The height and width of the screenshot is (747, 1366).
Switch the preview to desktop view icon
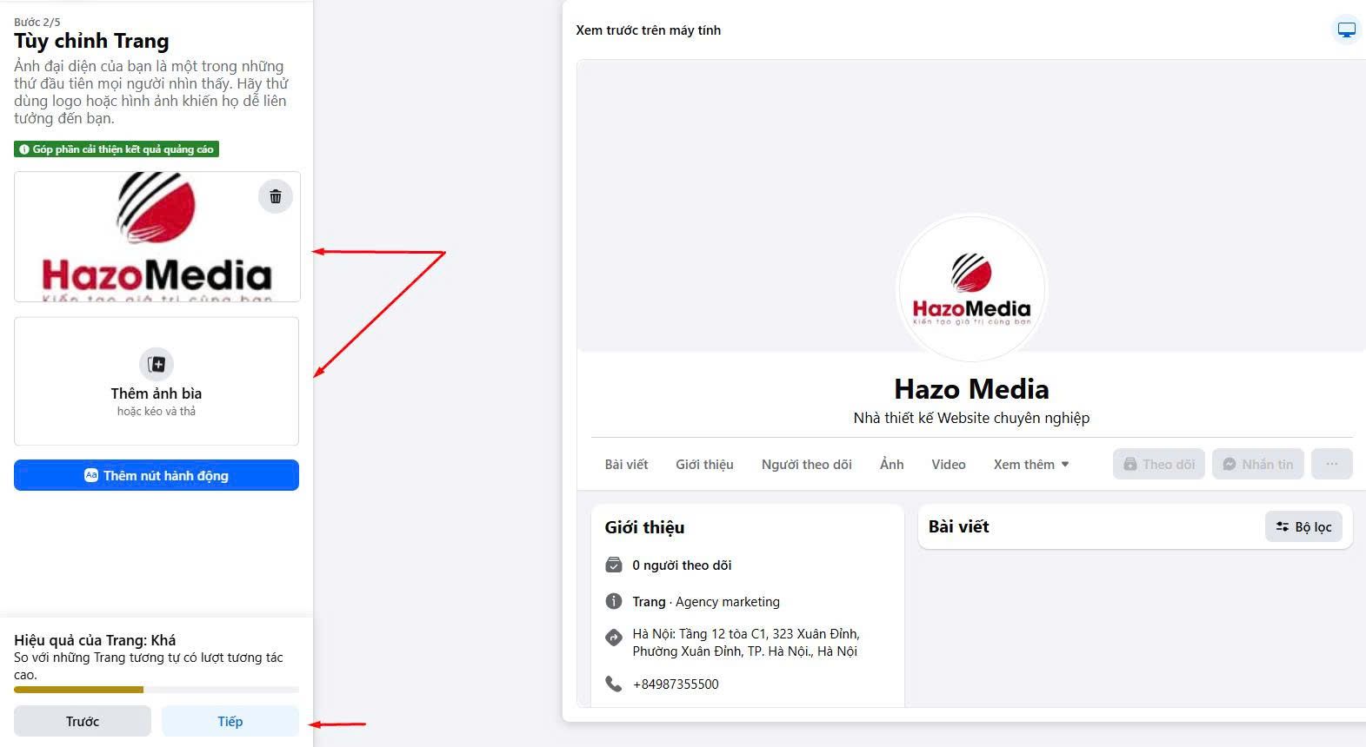pos(1346,30)
